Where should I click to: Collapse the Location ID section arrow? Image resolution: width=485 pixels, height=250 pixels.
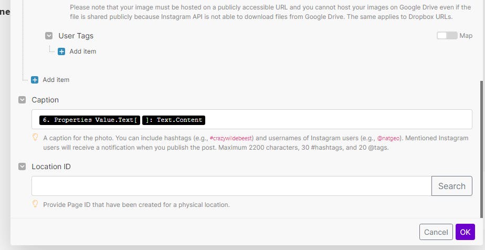pos(23,166)
